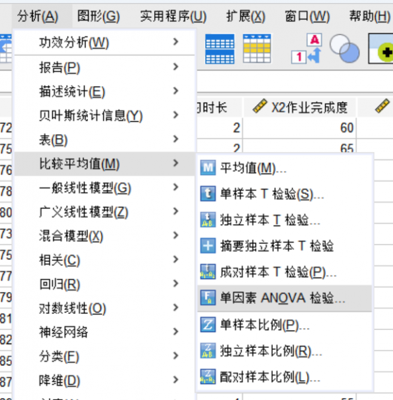Select 一般线性模型(G) menu entry
This screenshot has height=400, width=393.
[105, 188]
